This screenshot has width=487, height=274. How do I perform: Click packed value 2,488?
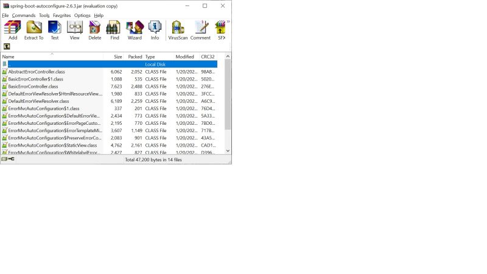(136, 86)
